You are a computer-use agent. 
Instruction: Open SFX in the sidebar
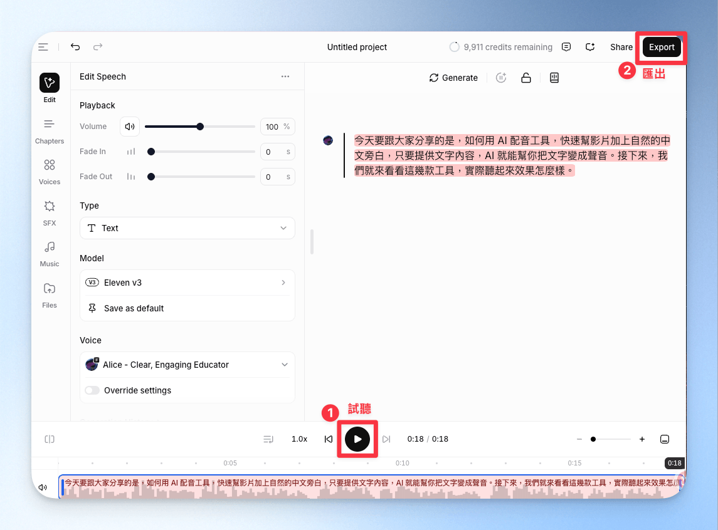(x=50, y=213)
